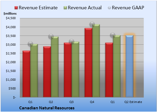Click the '$3,500' axis value
The height and width of the screenshot is (112, 157).
11,36
